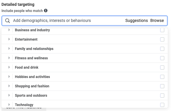Viewport: 171px width, 111px height.
Task: Expand Shopping and fashion arrow
Action: click(9, 86)
